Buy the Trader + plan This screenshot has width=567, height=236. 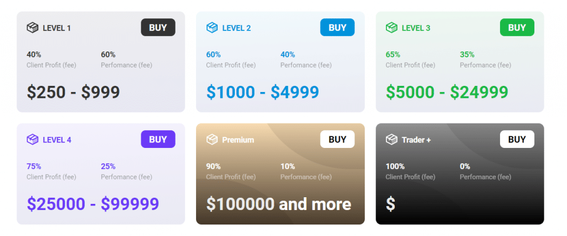517,140
